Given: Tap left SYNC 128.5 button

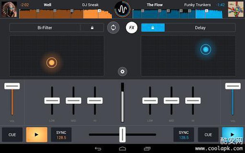Looking at the screenshot, I should (x=61, y=135).
